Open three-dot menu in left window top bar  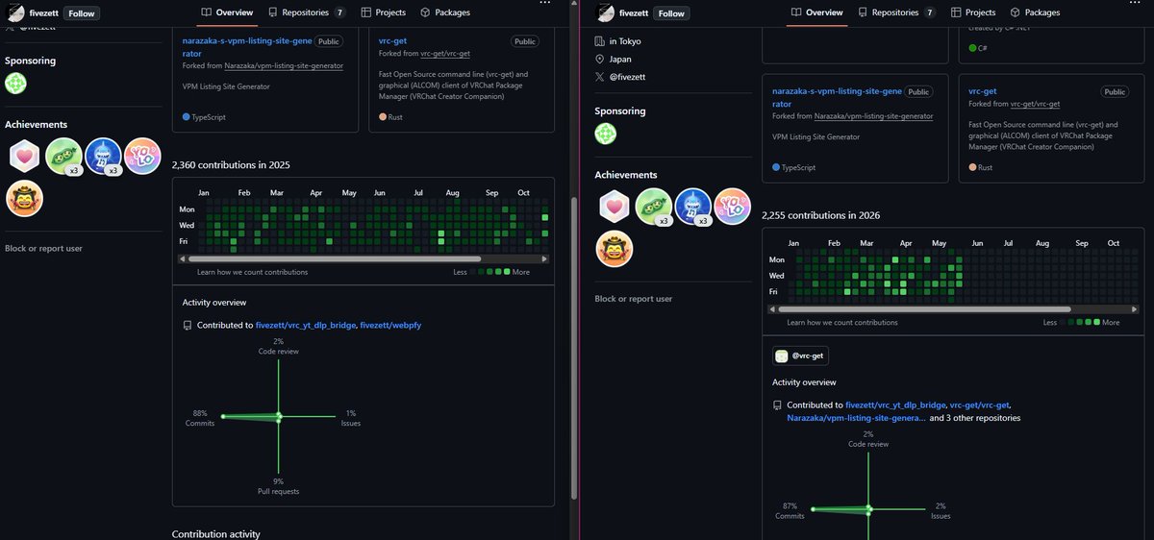coord(545,4)
